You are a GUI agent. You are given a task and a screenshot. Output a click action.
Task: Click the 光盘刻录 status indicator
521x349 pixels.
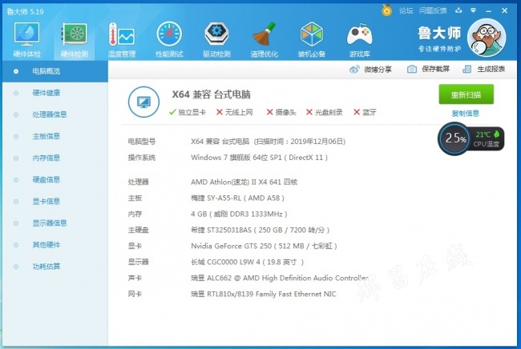[x=324, y=112]
